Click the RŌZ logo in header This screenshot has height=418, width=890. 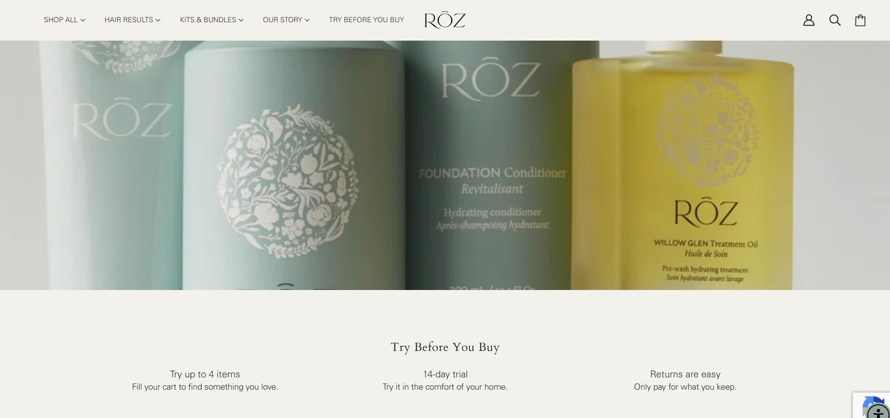point(445,20)
